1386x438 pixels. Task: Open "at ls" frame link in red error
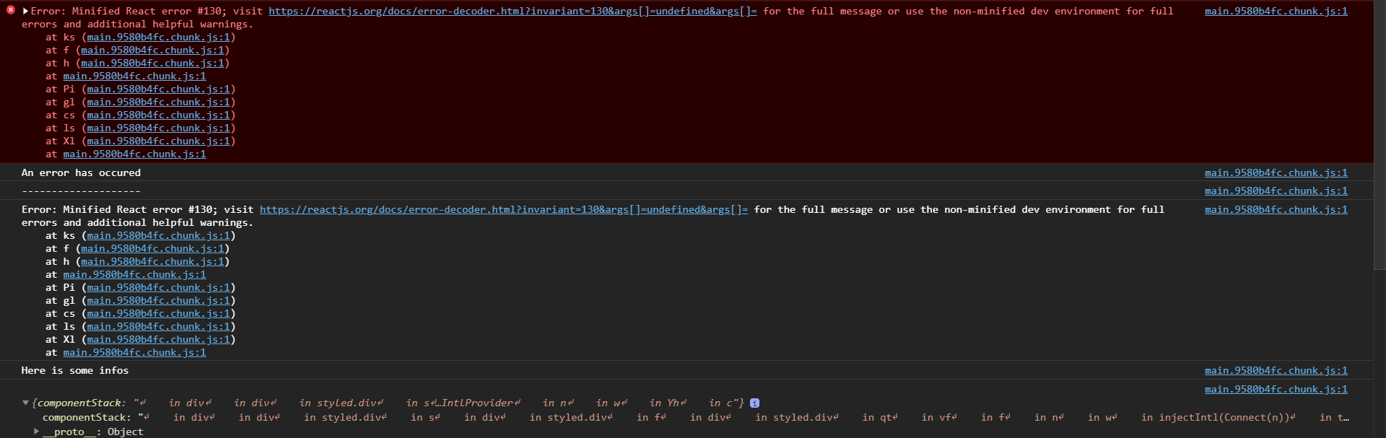[x=158, y=128]
